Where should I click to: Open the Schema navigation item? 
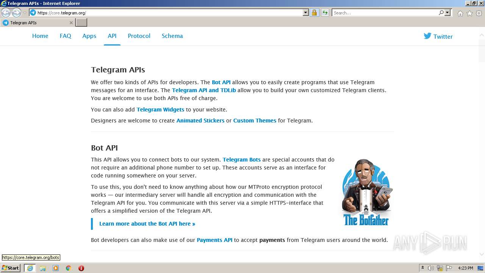coord(172,36)
